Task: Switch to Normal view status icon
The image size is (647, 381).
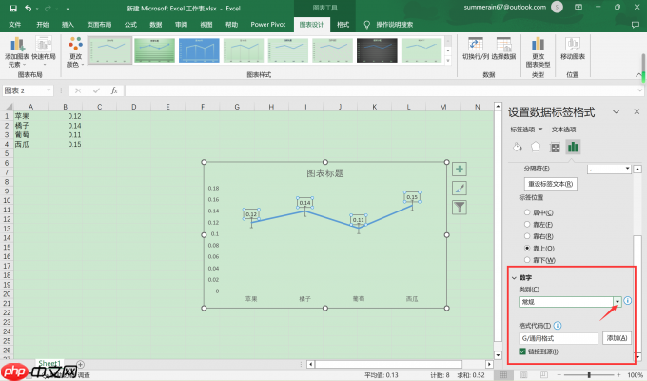Action: tap(503, 374)
